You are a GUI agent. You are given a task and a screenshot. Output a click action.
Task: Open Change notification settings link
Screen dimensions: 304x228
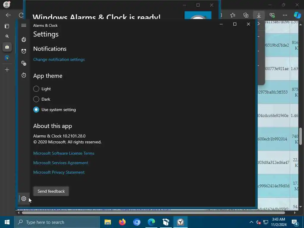pos(59,59)
